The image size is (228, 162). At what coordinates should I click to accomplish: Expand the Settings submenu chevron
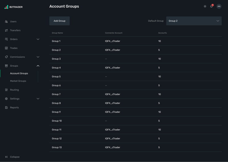click(38, 99)
